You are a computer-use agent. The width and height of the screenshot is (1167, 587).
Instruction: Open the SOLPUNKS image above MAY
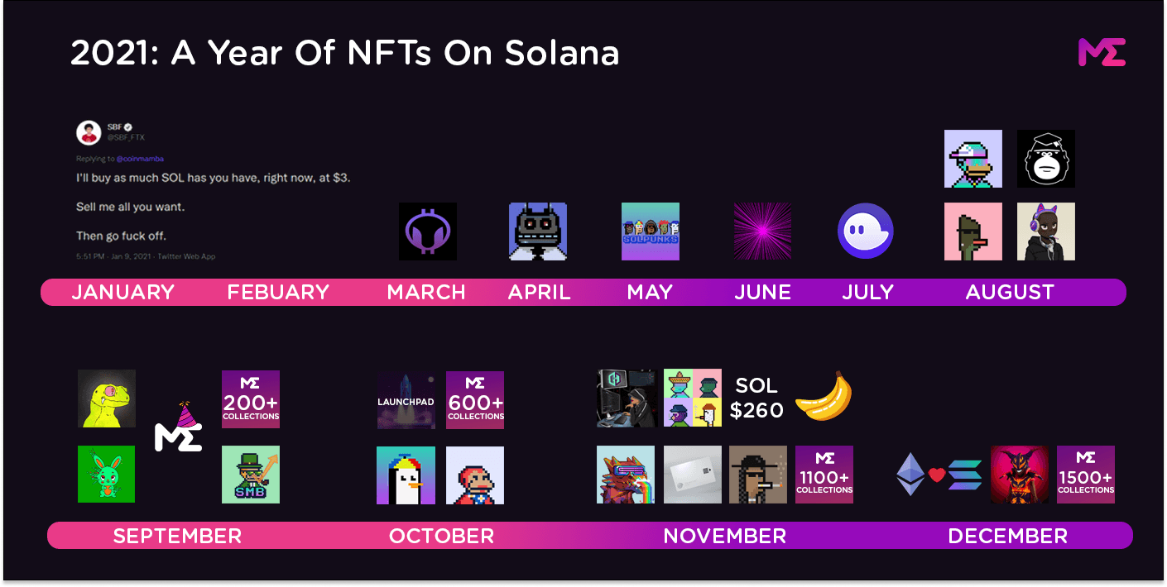[651, 231]
